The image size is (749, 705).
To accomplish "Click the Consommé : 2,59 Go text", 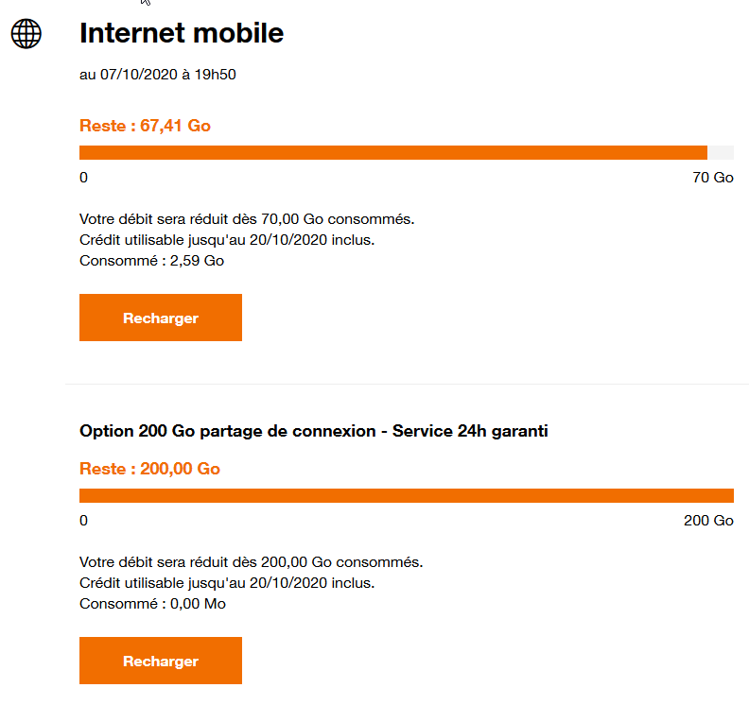I will coord(151,261).
